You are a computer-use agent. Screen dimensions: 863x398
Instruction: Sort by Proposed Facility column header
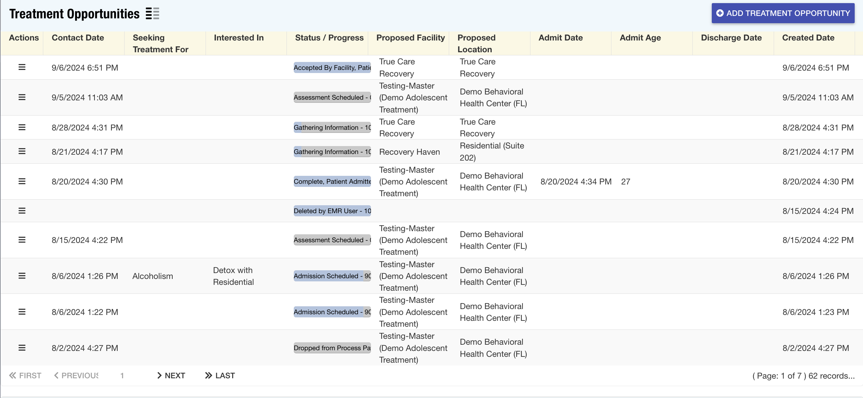(x=410, y=38)
